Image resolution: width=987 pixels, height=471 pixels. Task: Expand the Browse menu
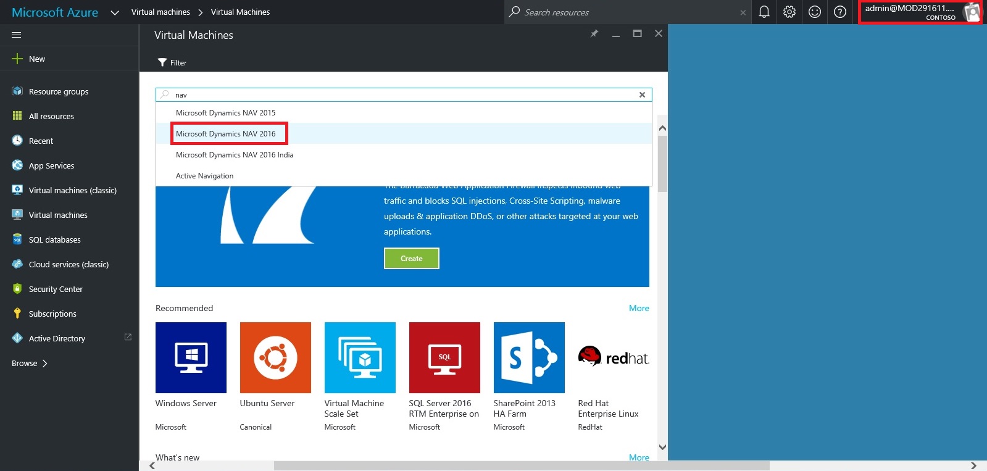tap(29, 363)
